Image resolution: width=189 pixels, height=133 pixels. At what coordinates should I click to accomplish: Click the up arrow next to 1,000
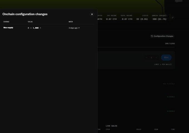(40, 28)
